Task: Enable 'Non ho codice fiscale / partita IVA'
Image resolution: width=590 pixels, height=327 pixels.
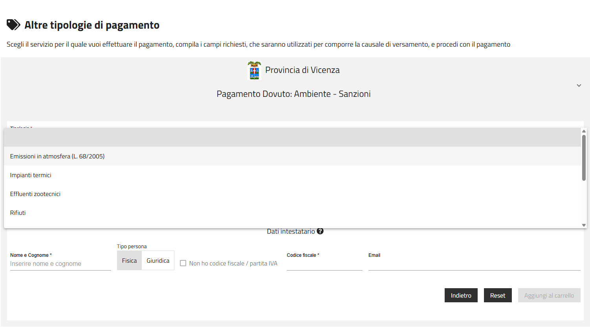Action: (x=183, y=263)
